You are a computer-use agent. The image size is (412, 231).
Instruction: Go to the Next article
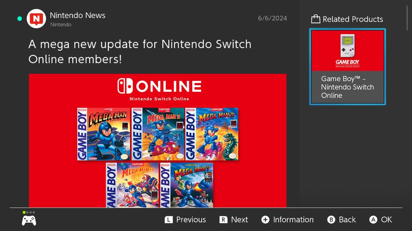234,220
